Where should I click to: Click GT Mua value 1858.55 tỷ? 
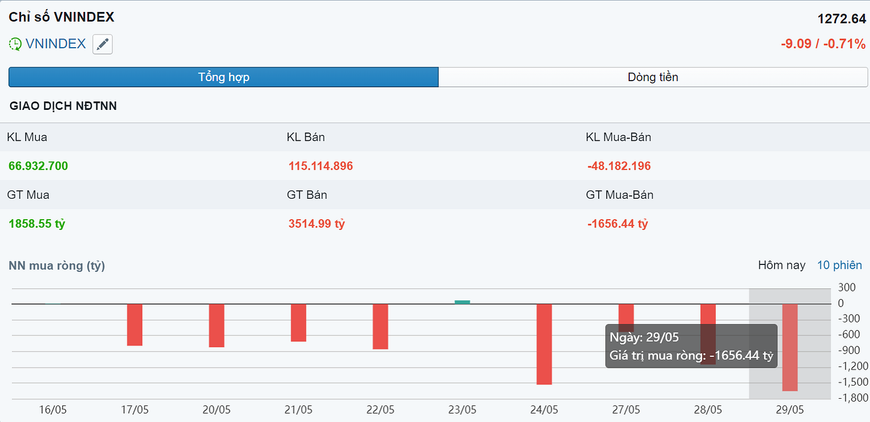pos(37,224)
